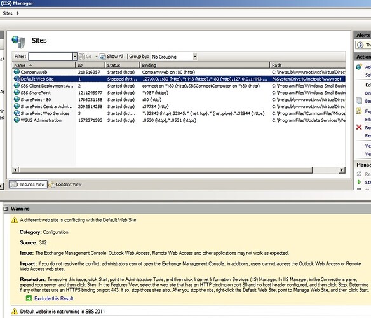Viewport: 371px width, 318px height.
Task: Click the Go binoculars icon
Action: pos(81,57)
